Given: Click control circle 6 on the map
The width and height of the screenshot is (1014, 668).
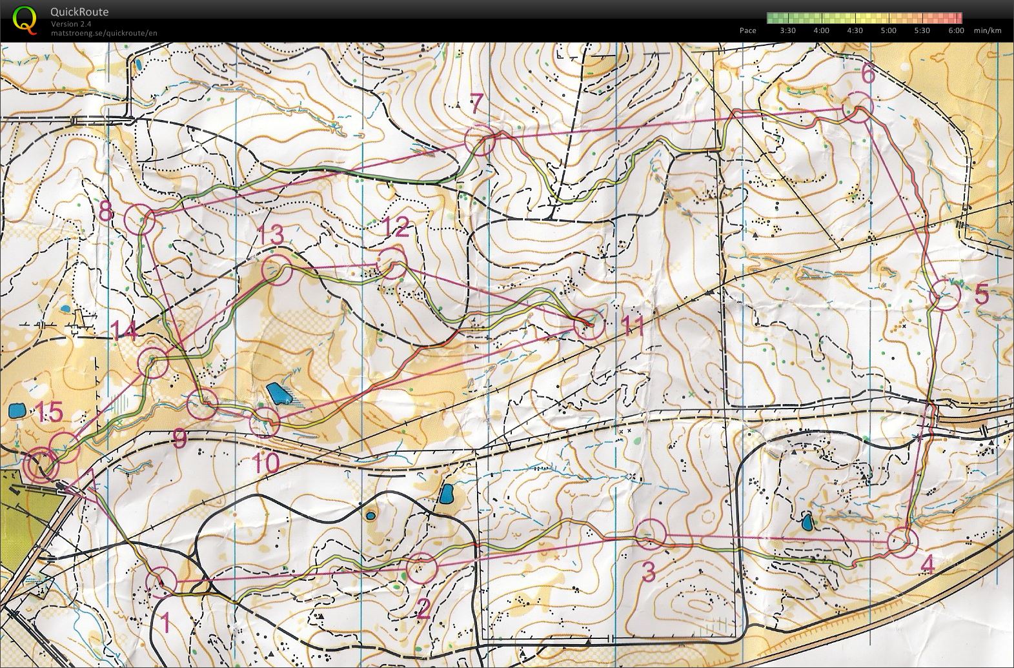Looking at the screenshot, I should point(859,106).
